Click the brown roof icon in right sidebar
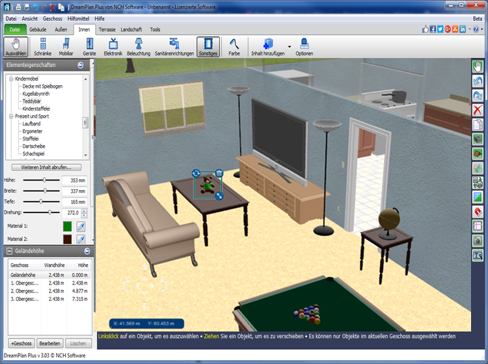Screen dimensions: 488x364 tap(478, 153)
